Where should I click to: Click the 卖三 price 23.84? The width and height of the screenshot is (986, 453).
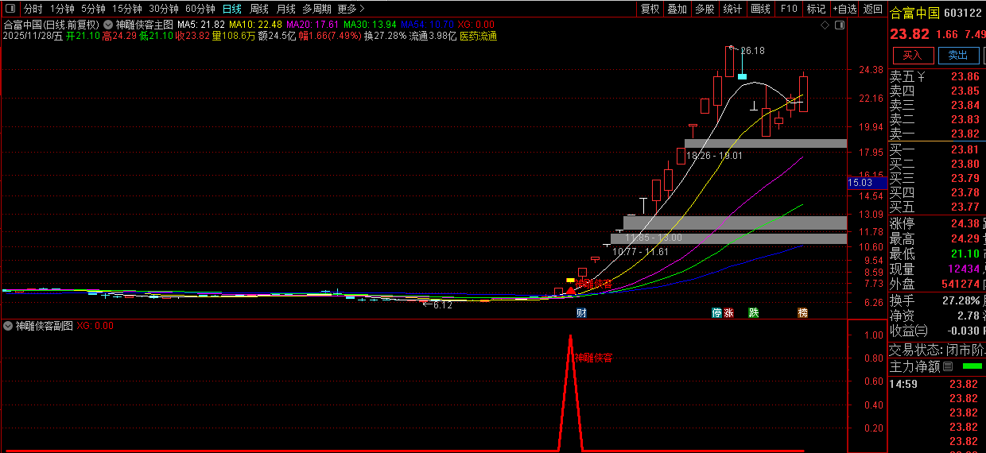(965, 106)
